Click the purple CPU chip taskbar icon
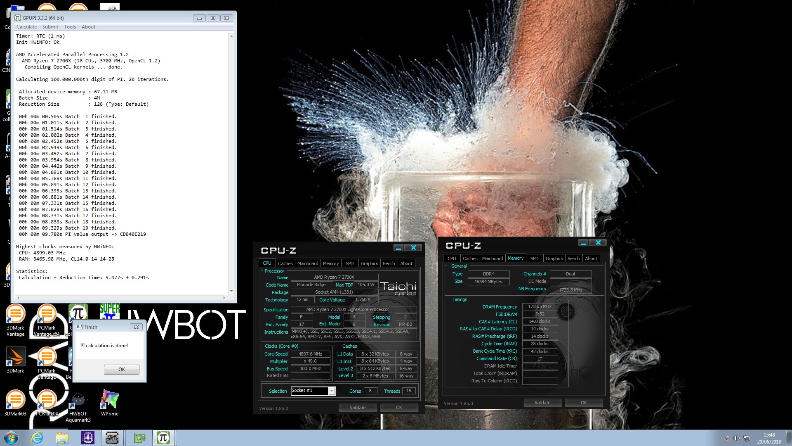This screenshot has height=446, width=792. coord(88,438)
